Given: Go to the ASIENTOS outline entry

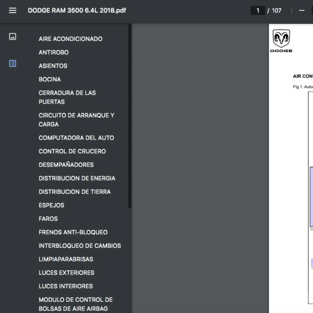Looking at the screenshot, I should [53, 66].
